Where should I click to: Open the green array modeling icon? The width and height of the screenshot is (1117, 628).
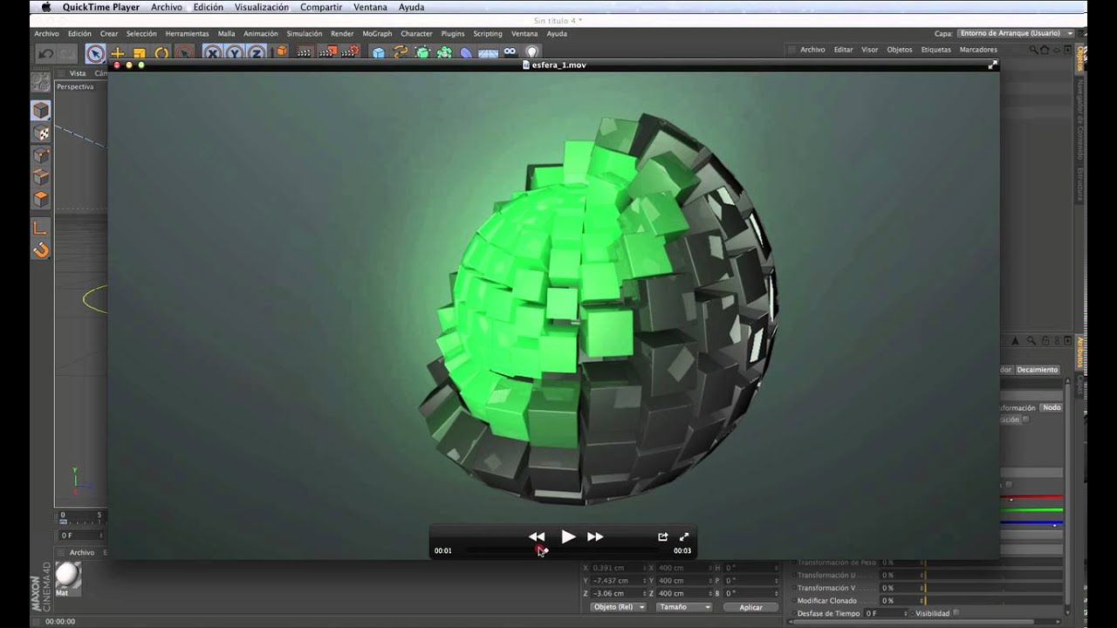(x=444, y=52)
